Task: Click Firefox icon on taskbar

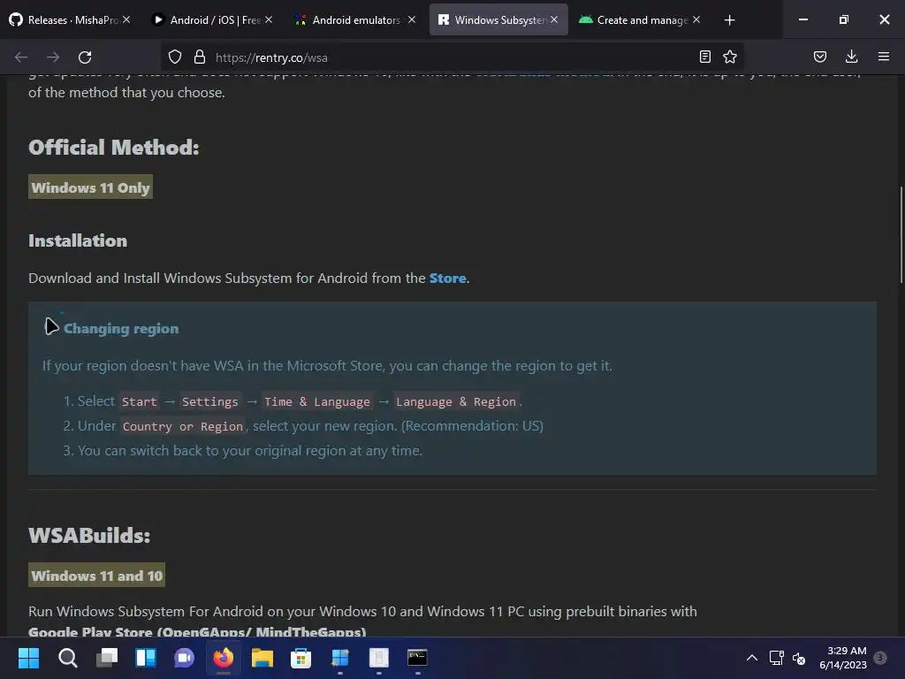Action: 224,657
